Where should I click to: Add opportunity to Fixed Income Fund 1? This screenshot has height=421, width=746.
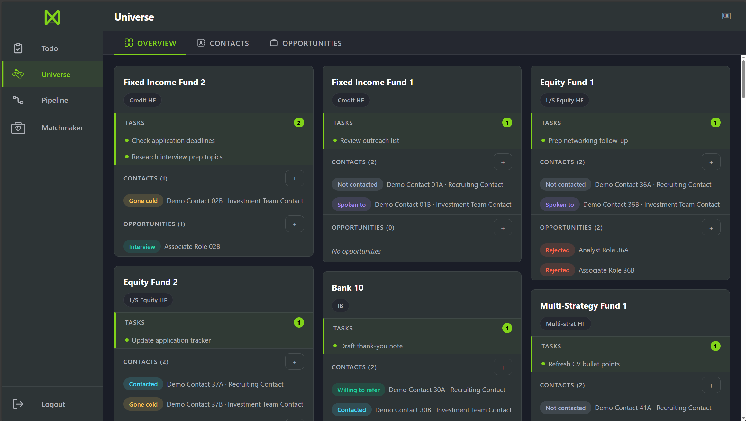503,228
